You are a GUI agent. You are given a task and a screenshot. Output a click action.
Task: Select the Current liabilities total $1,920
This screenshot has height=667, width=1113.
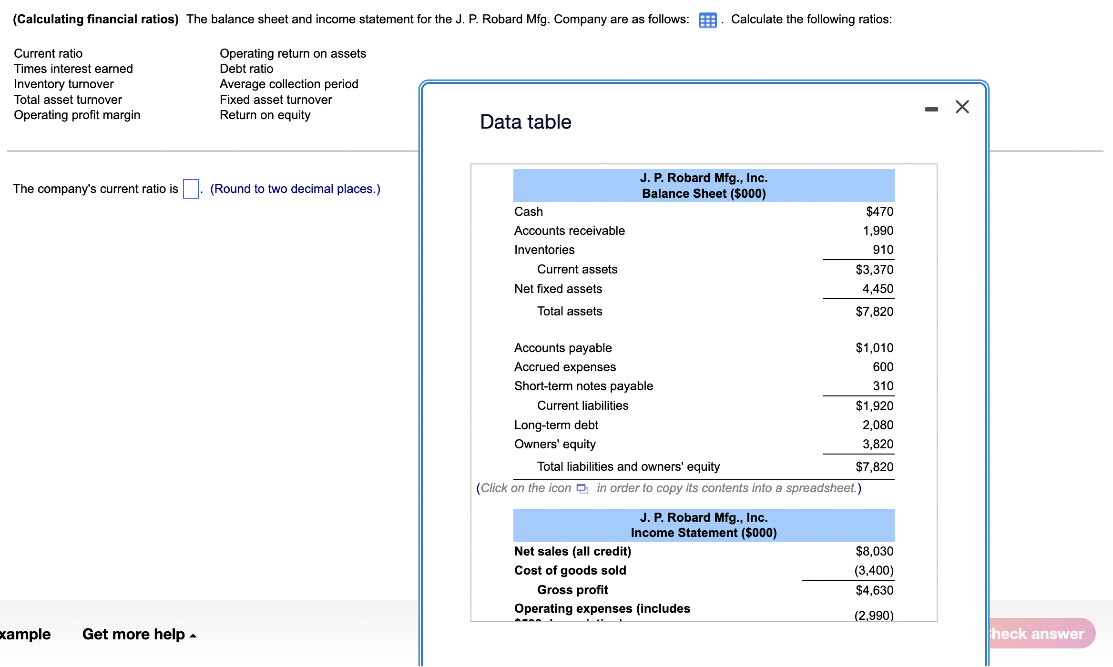point(875,405)
